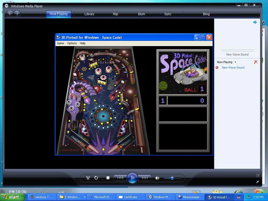Toggle repeat in Media Player

96,178
